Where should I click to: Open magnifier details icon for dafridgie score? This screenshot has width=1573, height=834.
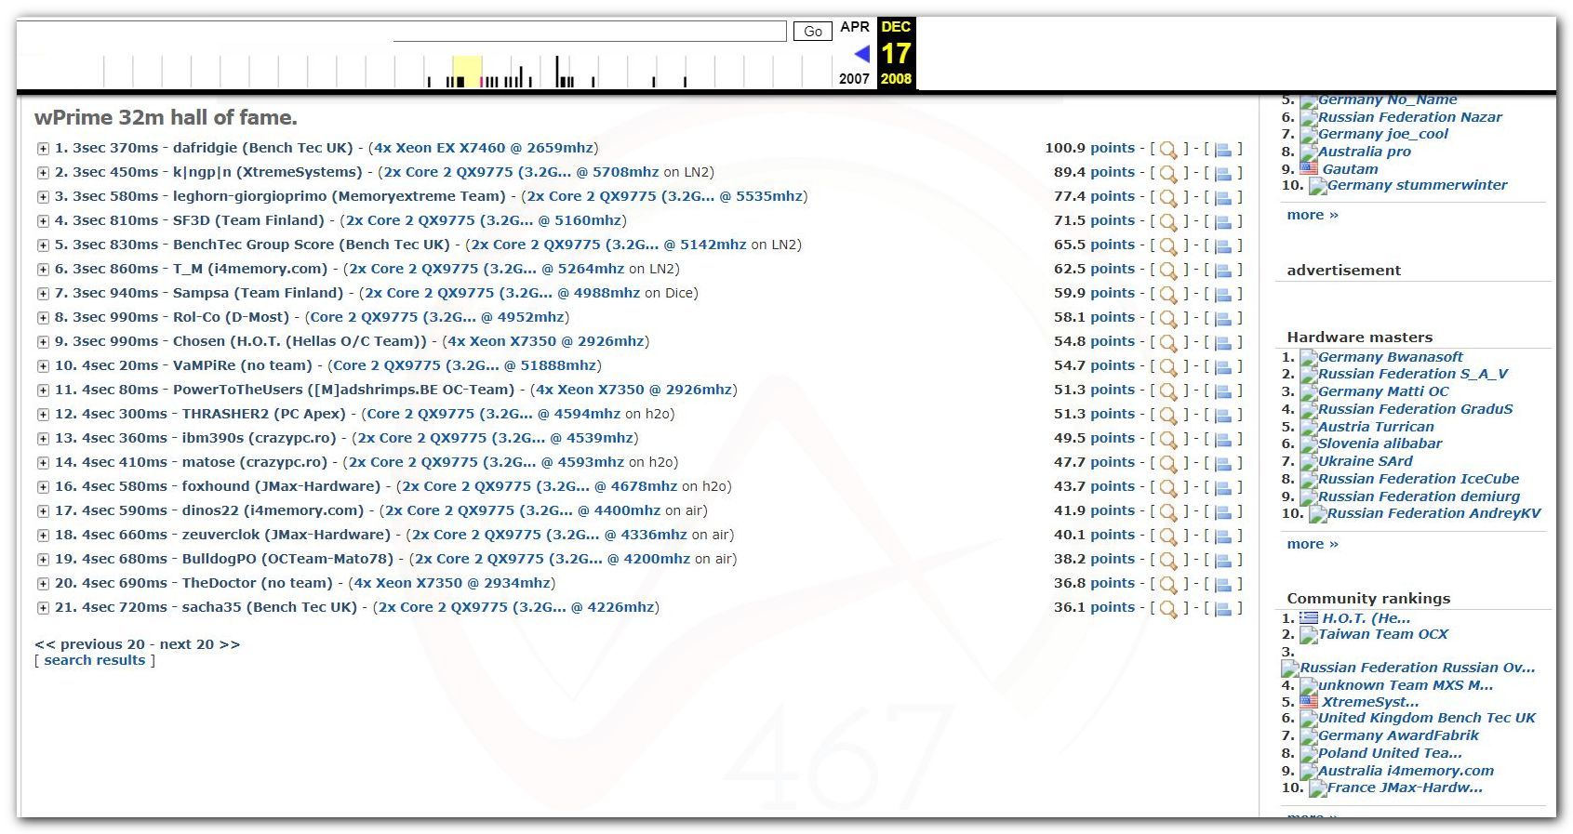(1168, 150)
